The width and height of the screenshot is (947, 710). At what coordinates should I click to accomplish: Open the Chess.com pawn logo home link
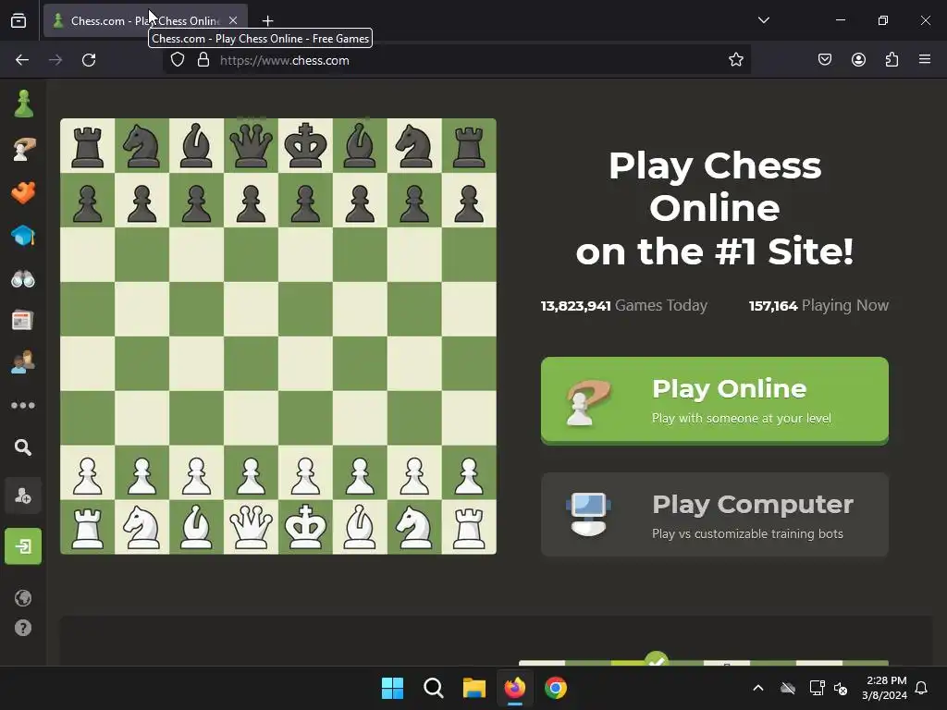point(23,104)
